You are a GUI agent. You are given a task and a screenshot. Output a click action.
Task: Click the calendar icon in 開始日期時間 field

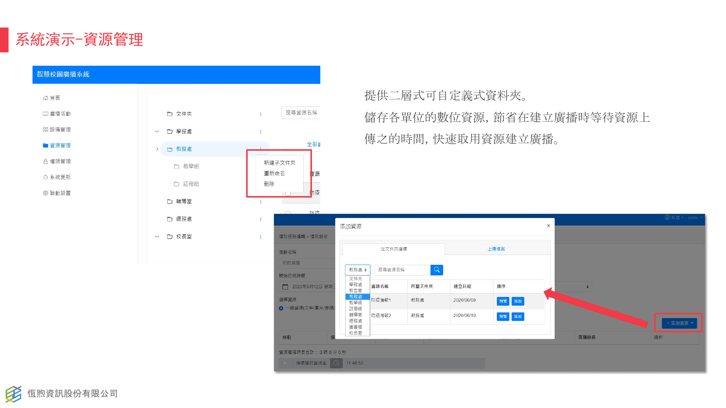(x=285, y=287)
